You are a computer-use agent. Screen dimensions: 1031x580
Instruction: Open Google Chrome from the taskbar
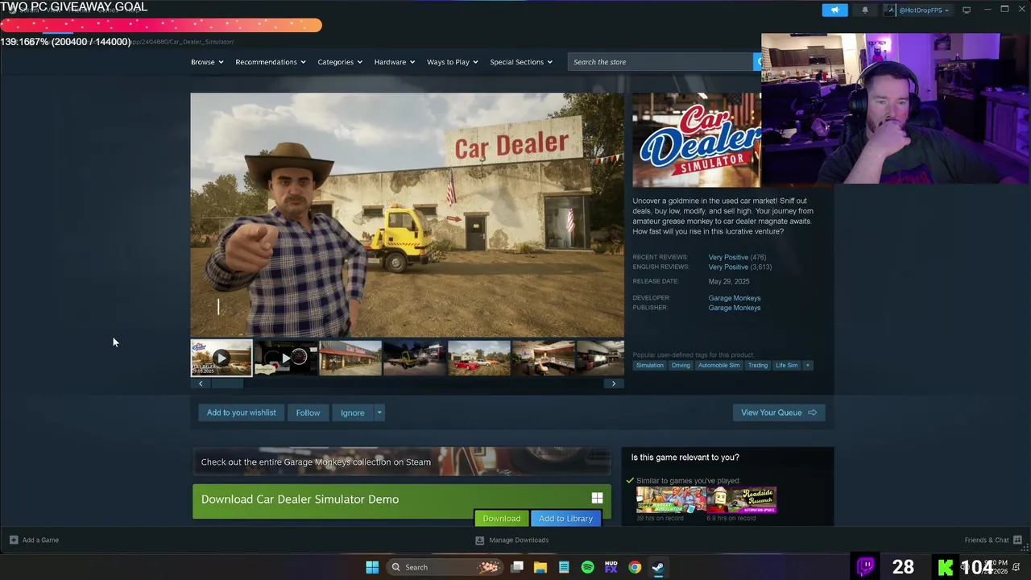click(x=635, y=567)
